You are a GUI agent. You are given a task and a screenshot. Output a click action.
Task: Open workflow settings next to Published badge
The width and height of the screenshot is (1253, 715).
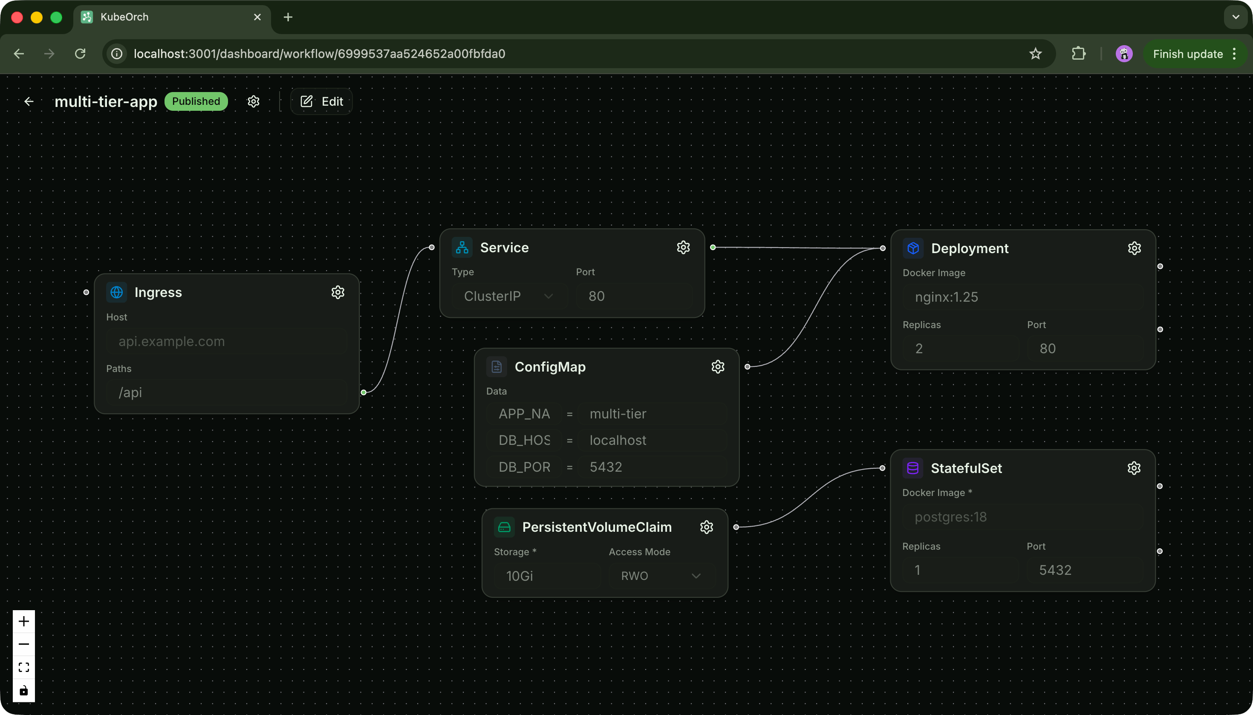[253, 101]
